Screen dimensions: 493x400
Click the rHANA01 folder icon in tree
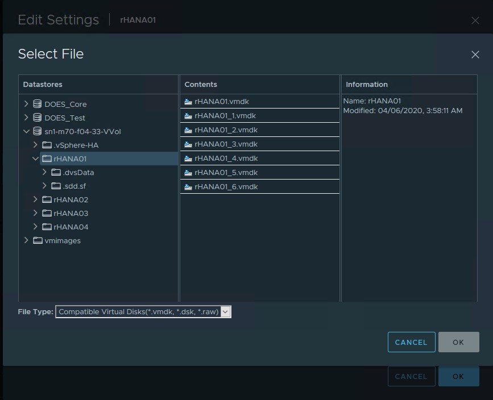pyautogui.click(x=47, y=159)
